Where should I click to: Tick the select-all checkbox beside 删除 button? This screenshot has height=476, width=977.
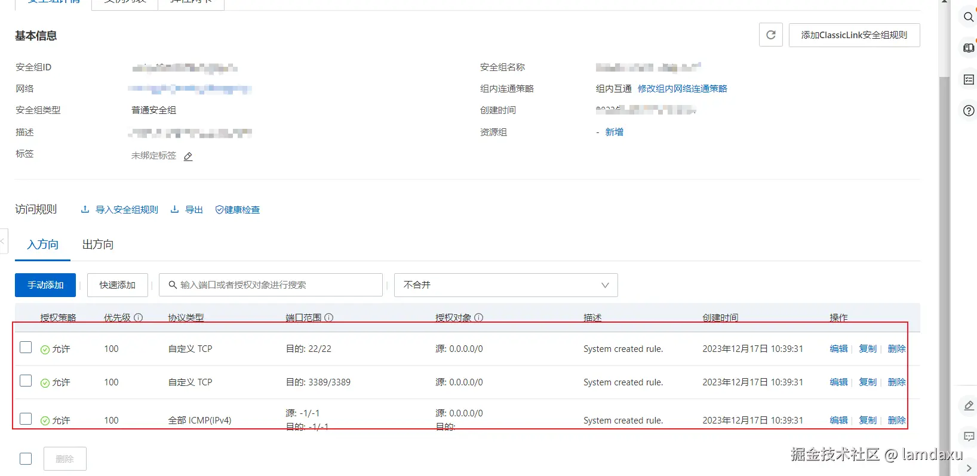click(x=26, y=459)
